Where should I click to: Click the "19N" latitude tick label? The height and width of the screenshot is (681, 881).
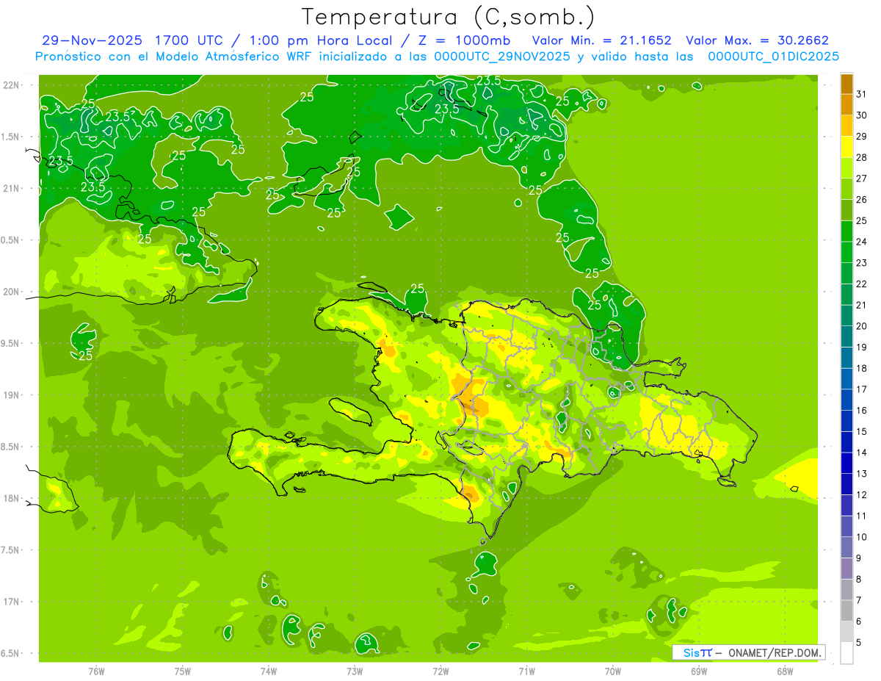tap(12, 395)
